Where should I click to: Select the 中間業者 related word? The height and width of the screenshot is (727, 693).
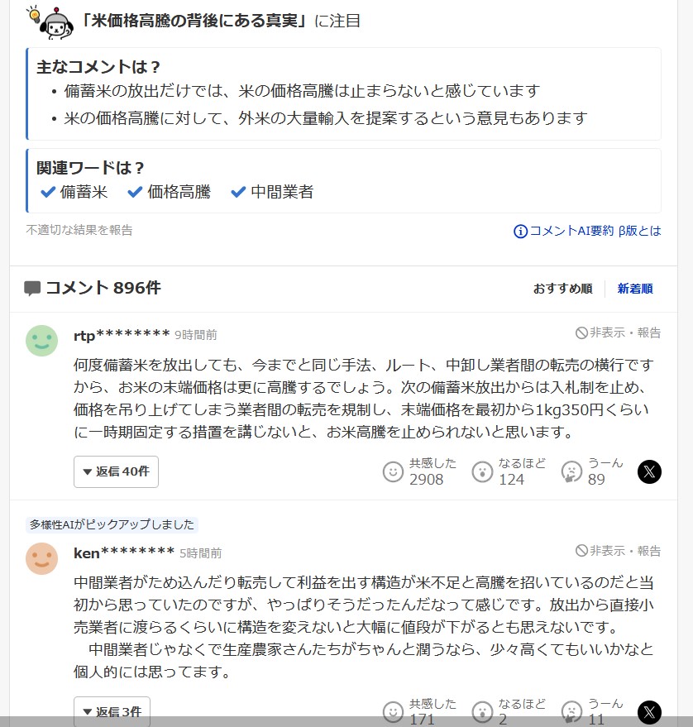(x=273, y=192)
